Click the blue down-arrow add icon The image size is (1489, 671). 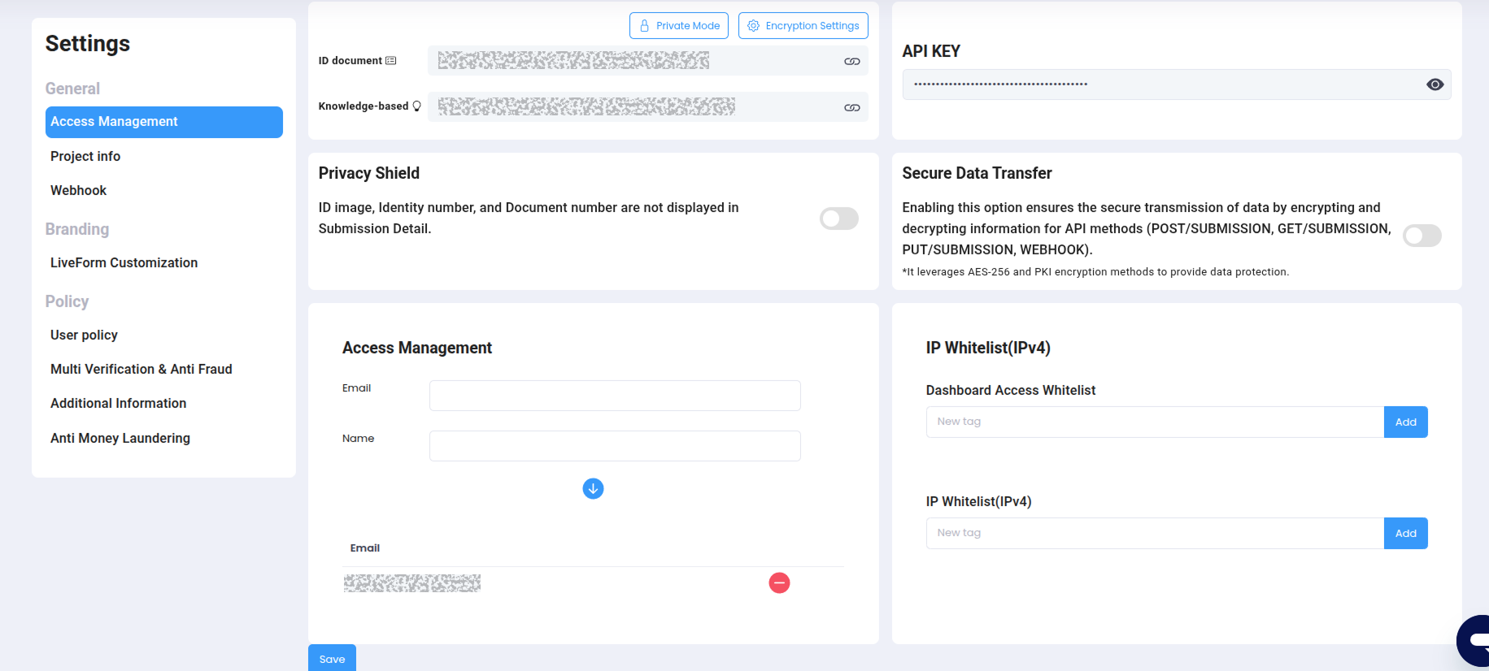pyautogui.click(x=593, y=488)
